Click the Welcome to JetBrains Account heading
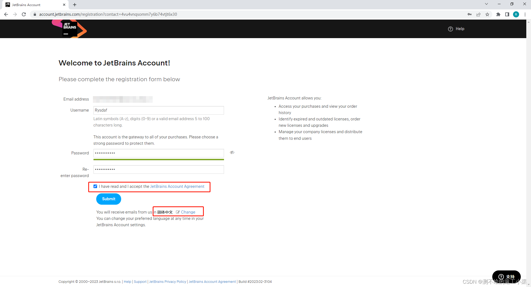This screenshot has width=531, height=287. click(114, 63)
